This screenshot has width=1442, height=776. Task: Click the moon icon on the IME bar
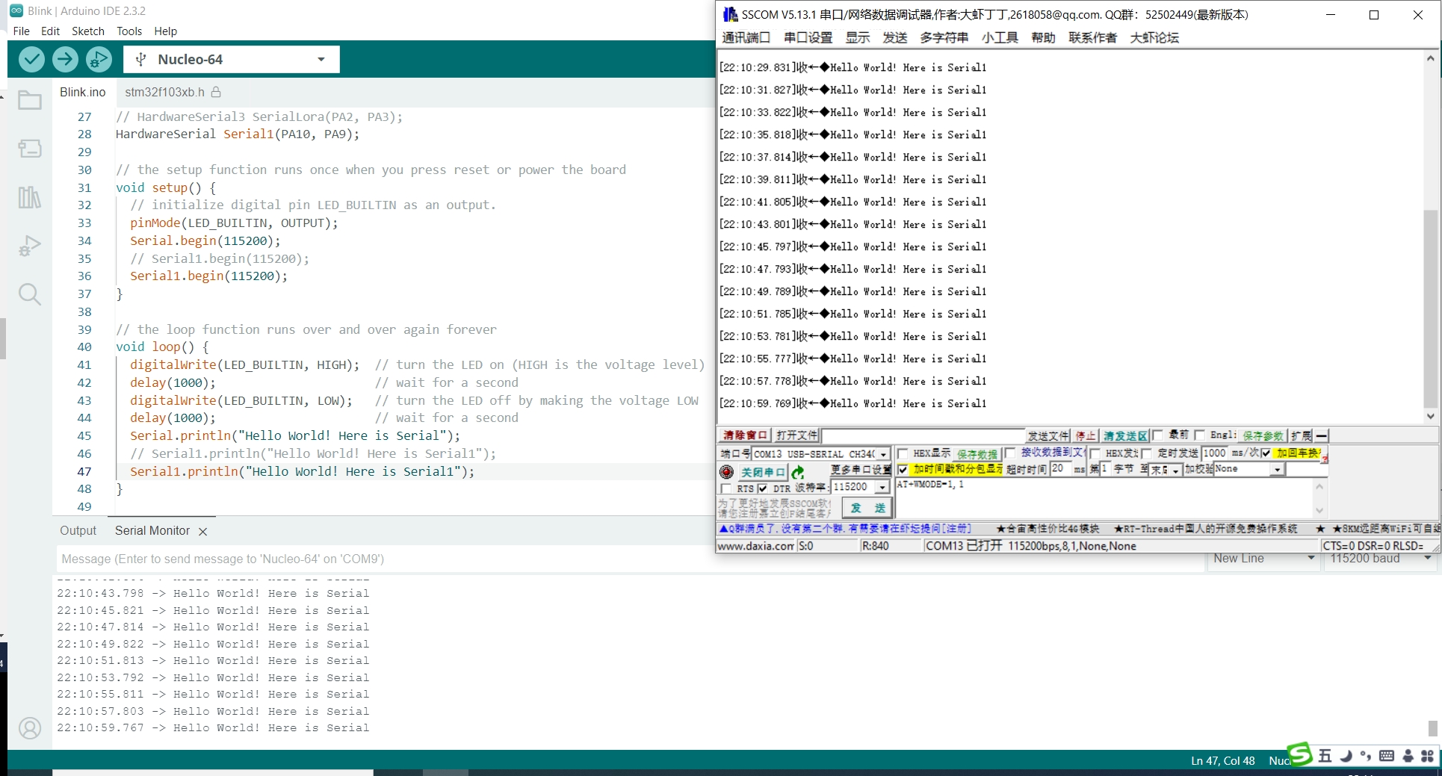[1346, 756]
